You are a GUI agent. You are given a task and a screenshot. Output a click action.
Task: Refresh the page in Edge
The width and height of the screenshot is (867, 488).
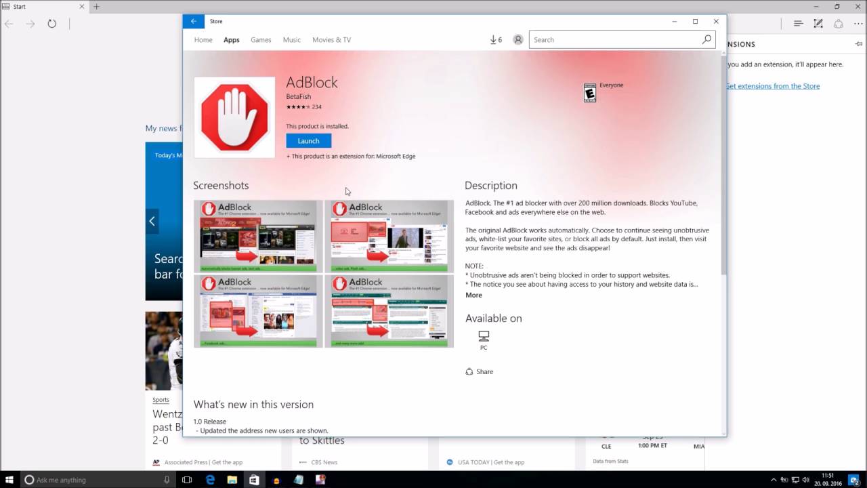[x=52, y=24]
